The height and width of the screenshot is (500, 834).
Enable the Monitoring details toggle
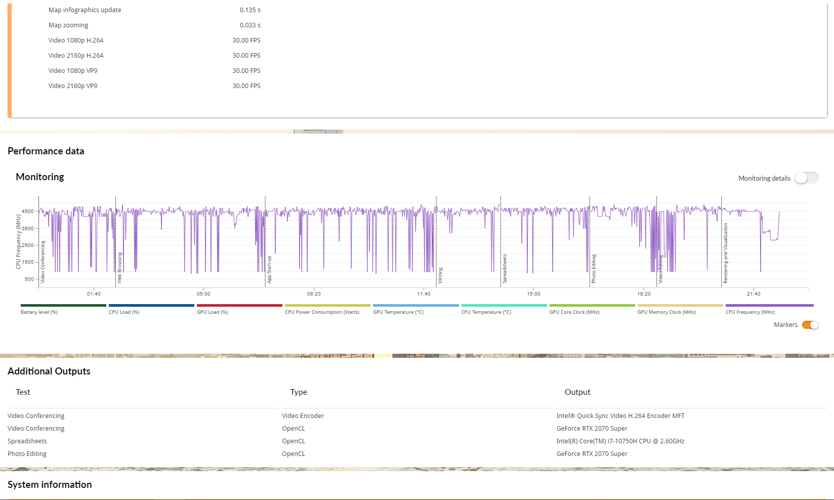[806, 178]
